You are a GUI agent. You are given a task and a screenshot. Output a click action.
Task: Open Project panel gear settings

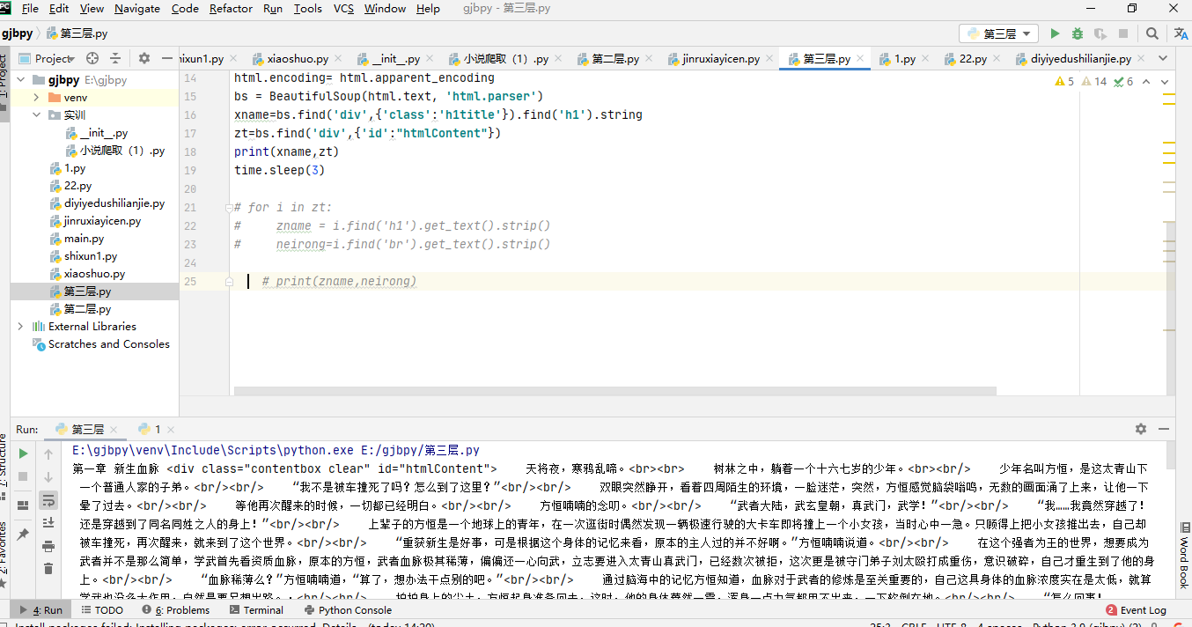144,59
